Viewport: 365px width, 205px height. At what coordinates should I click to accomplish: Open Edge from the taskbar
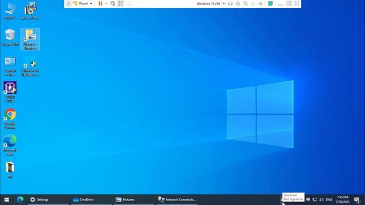pos(20,199)
